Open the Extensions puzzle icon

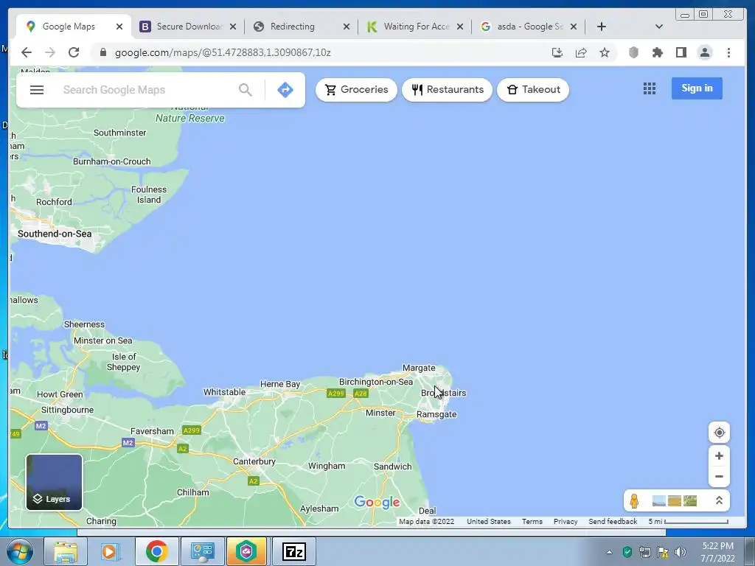(657, 52)
